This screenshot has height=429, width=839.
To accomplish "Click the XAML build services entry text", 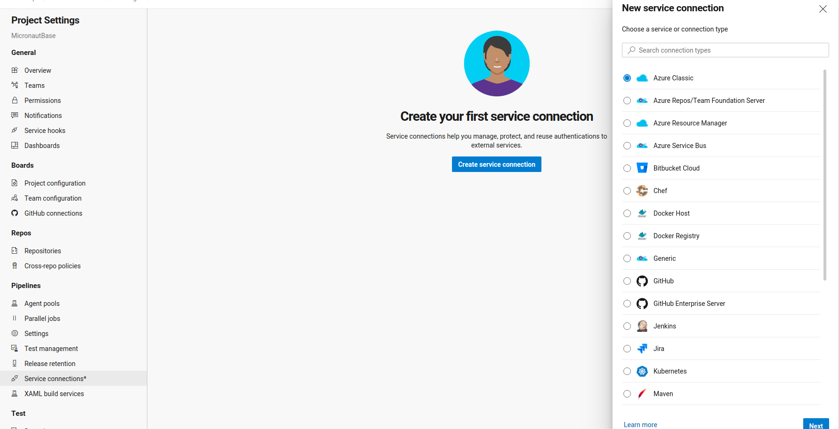I will 54,394.
